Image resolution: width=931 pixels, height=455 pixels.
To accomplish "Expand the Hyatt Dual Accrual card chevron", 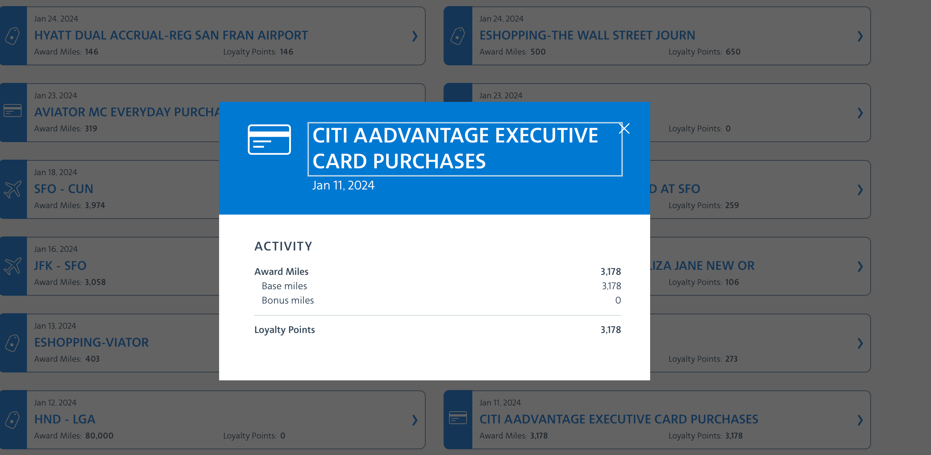I will pos(414,37).
